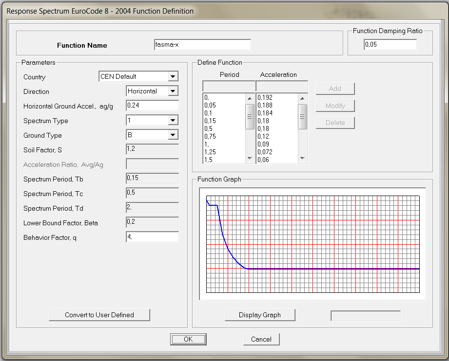
Task: Select acceleration value 0,06
Action: (x=263, y=160)
